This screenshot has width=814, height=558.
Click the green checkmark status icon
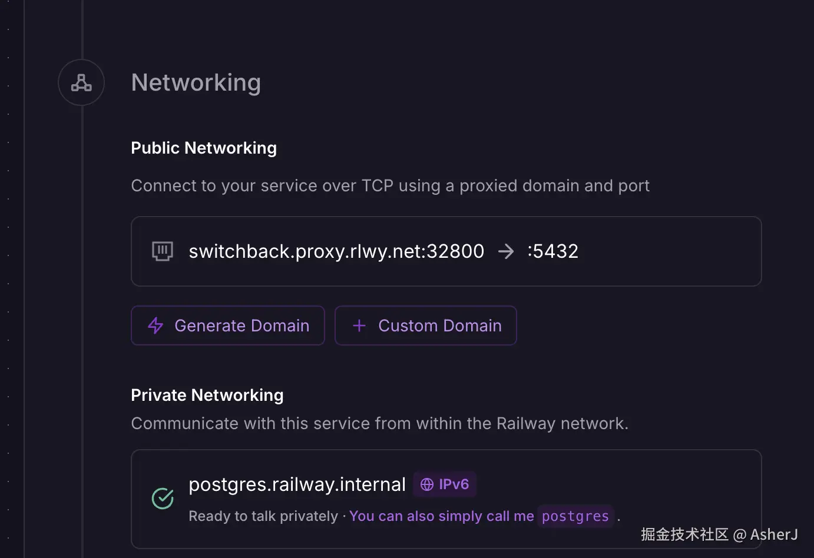[163, 499]
